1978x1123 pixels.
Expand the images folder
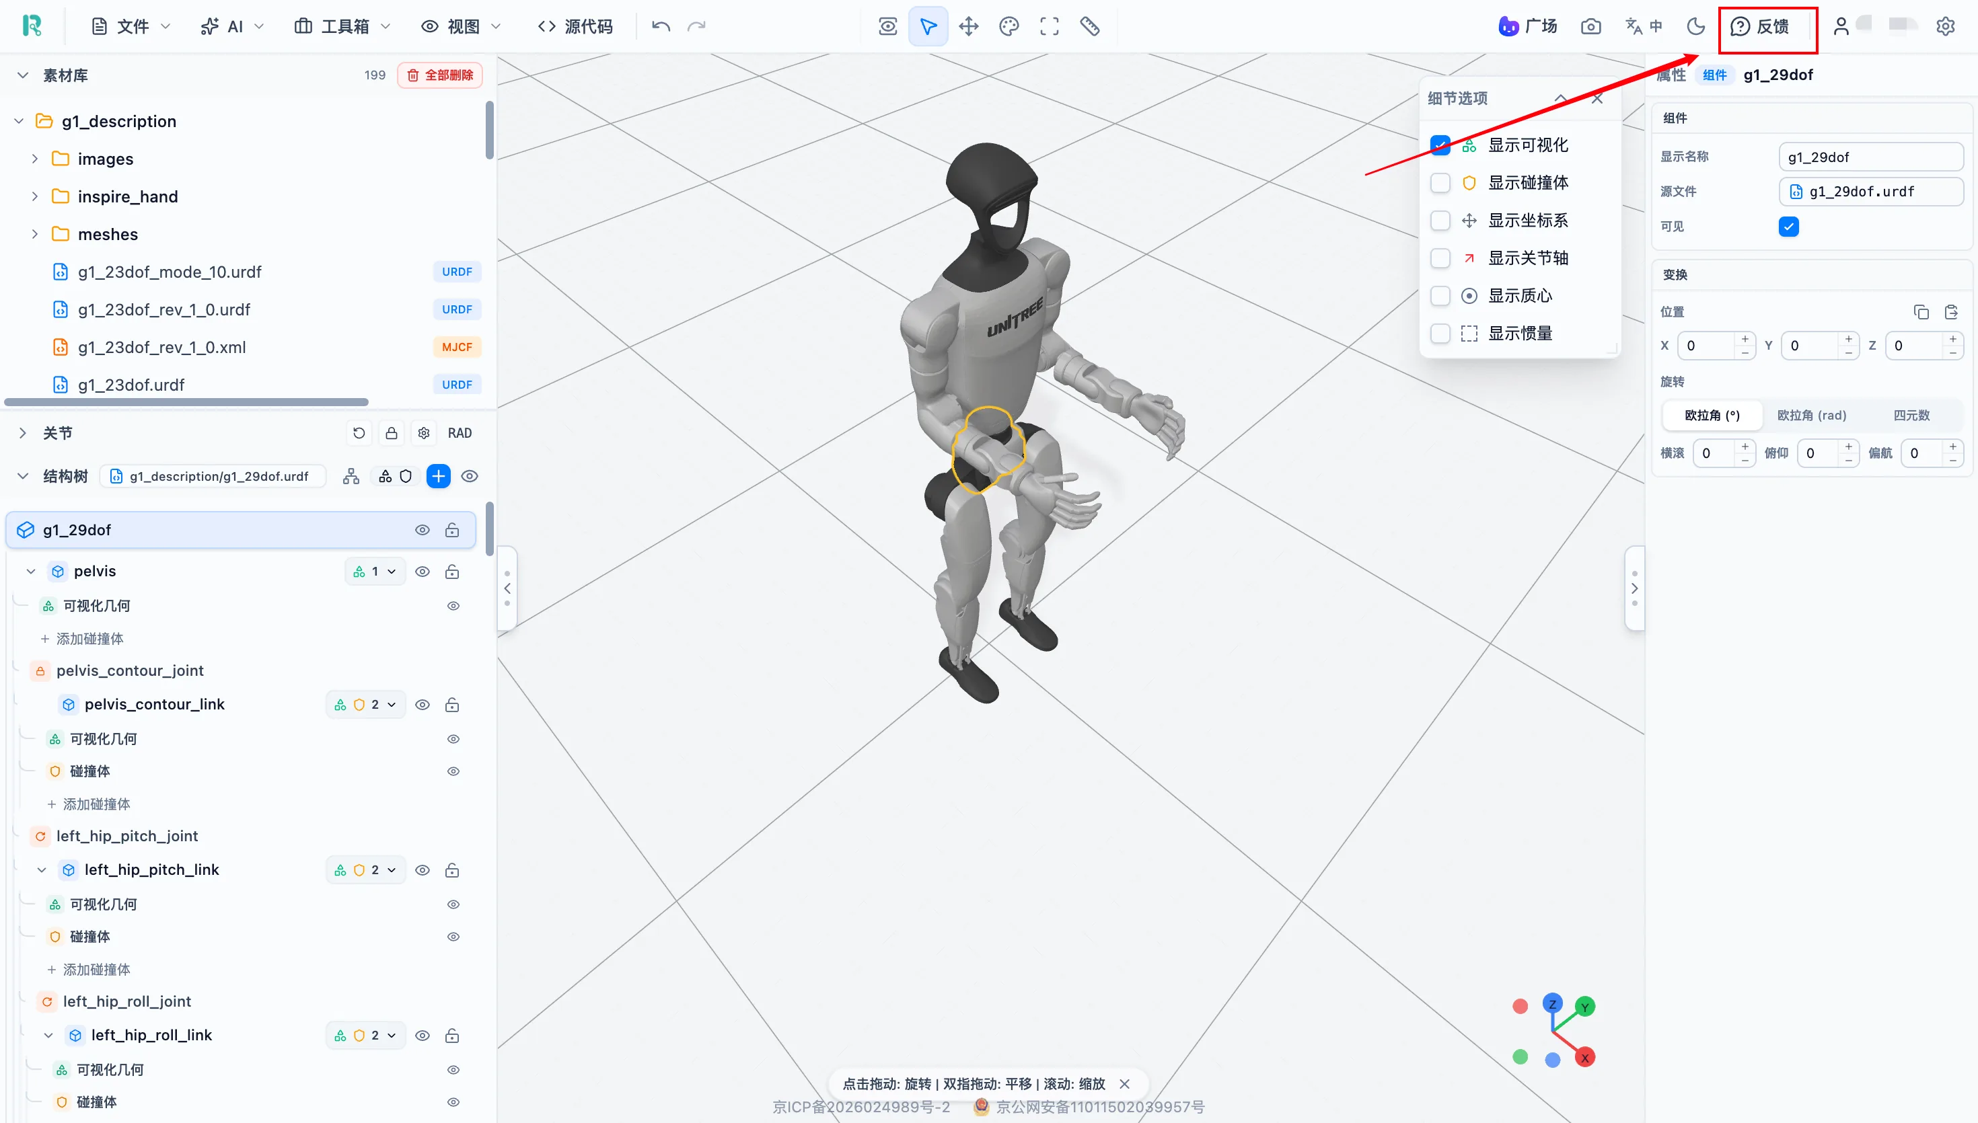point(34,159)
